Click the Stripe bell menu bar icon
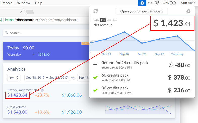 pyautogui.click(x=142, y=3)
